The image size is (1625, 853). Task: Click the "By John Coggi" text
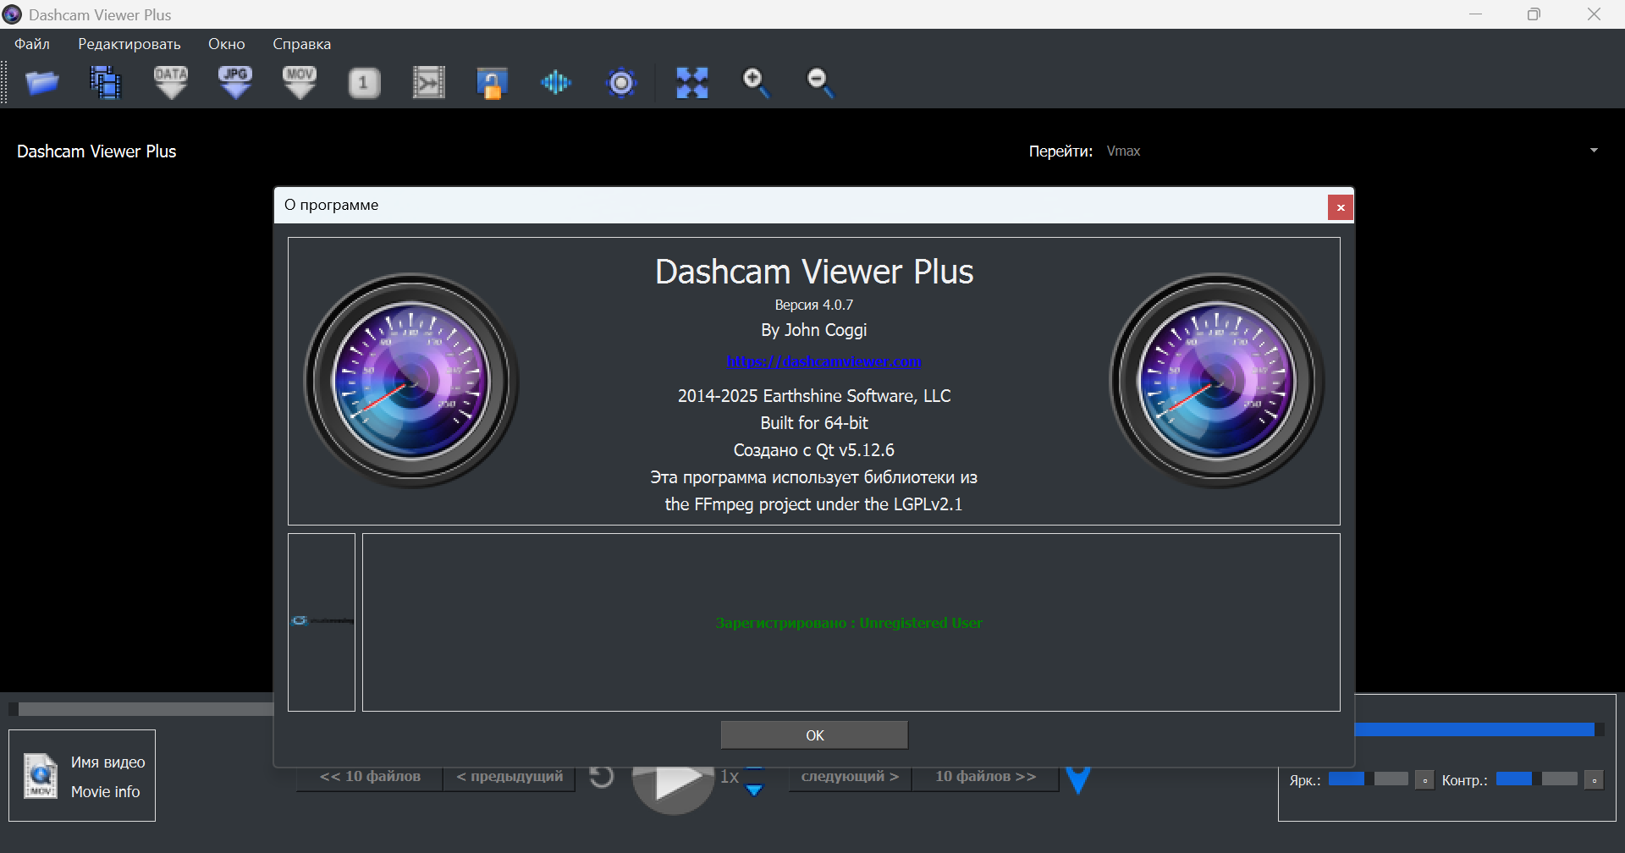tap(814, 330)
